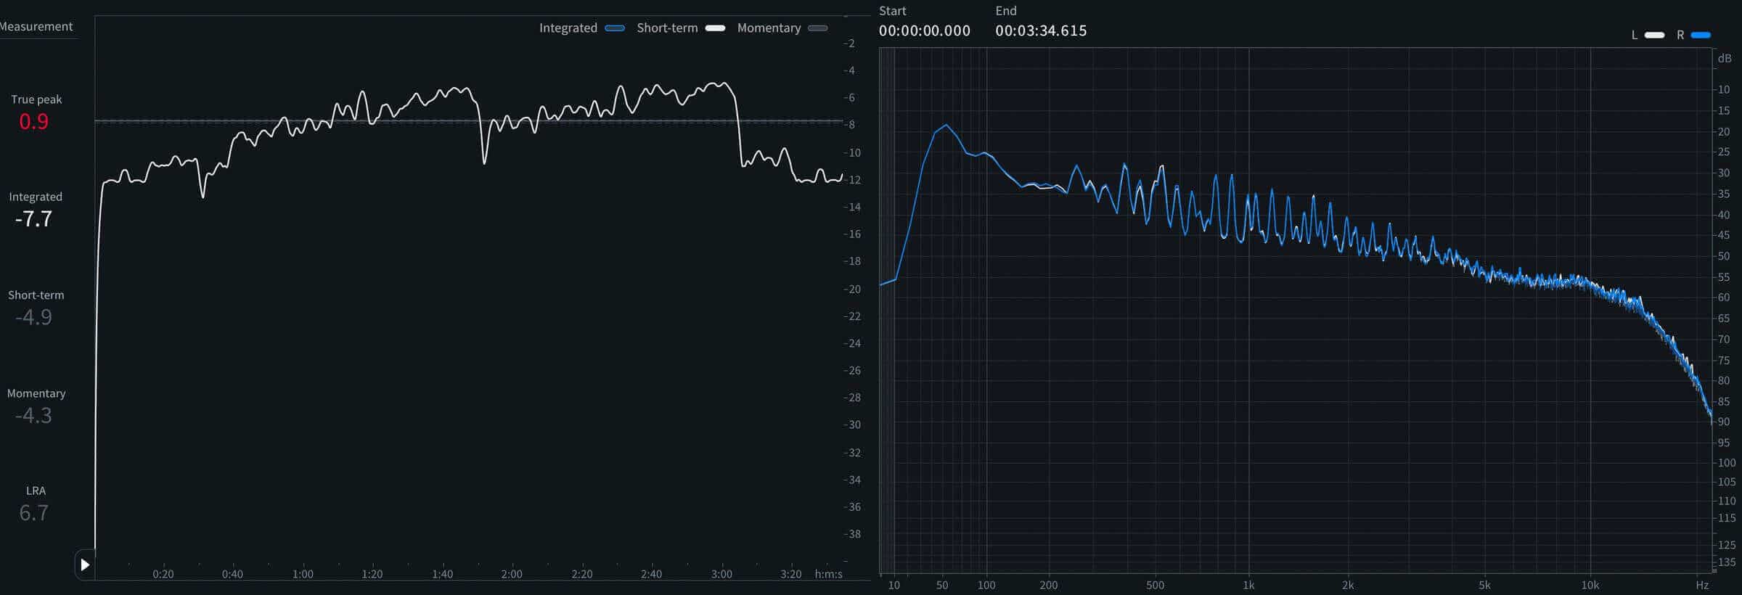Toggle the Momentary curve in the legend
The image size is (1742, 595).
coord(818,28)
